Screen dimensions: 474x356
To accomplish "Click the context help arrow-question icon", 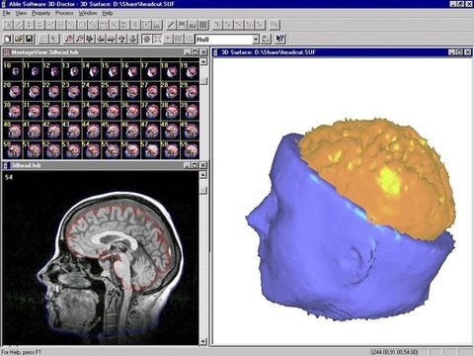I will click(x=280, y=39).
